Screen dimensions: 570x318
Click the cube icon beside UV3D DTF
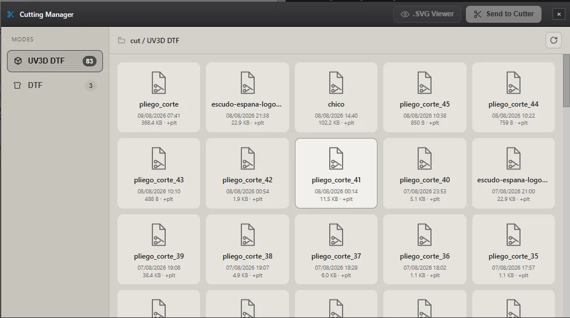tap(18, 61)
